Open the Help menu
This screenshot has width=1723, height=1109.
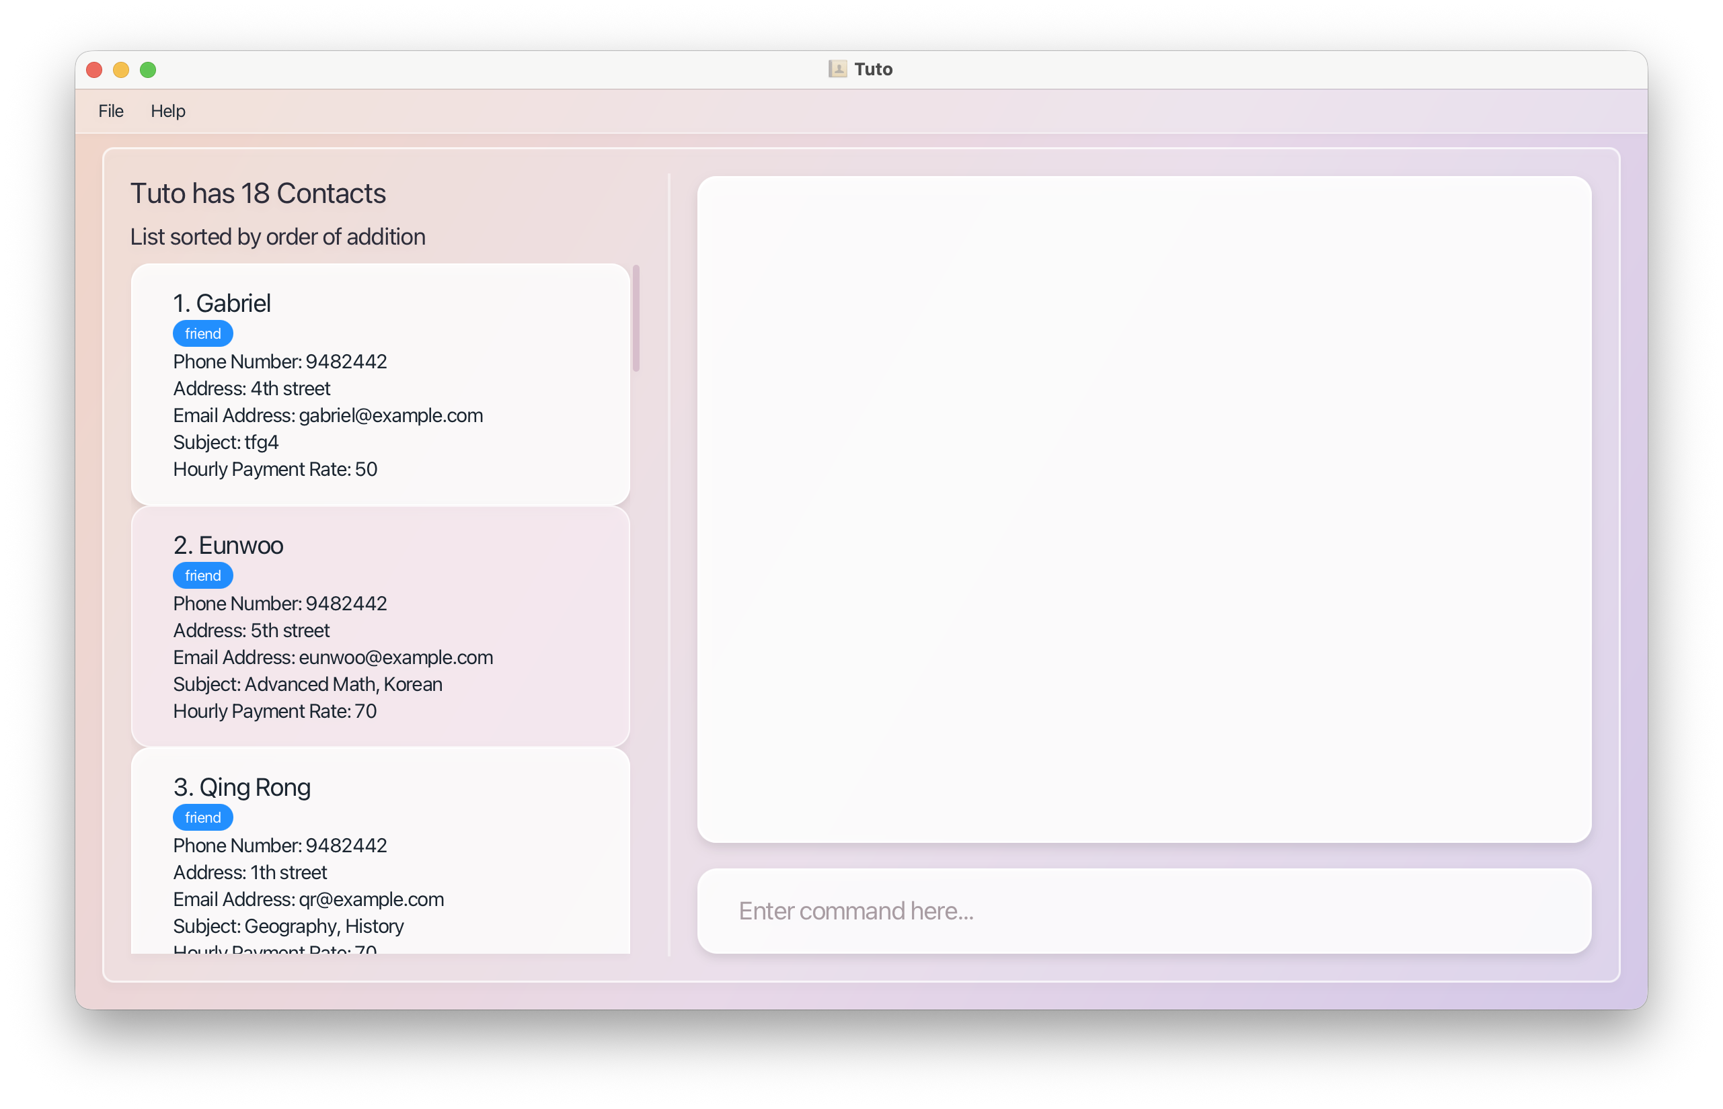(x=168, y=111)
